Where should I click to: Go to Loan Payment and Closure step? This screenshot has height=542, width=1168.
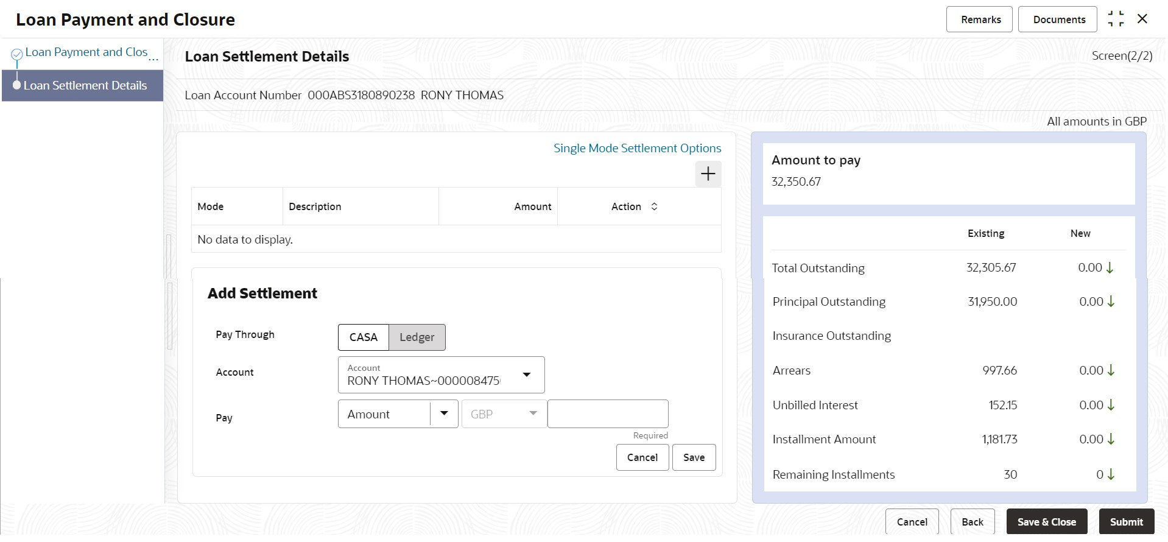(x=86, y=52)
